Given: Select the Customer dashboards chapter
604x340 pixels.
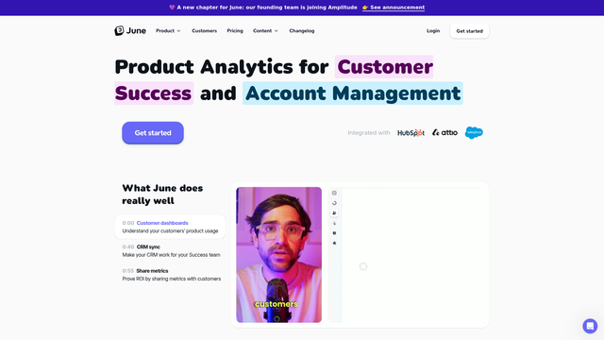Looking at the screenshot, I should coord(170,227).
